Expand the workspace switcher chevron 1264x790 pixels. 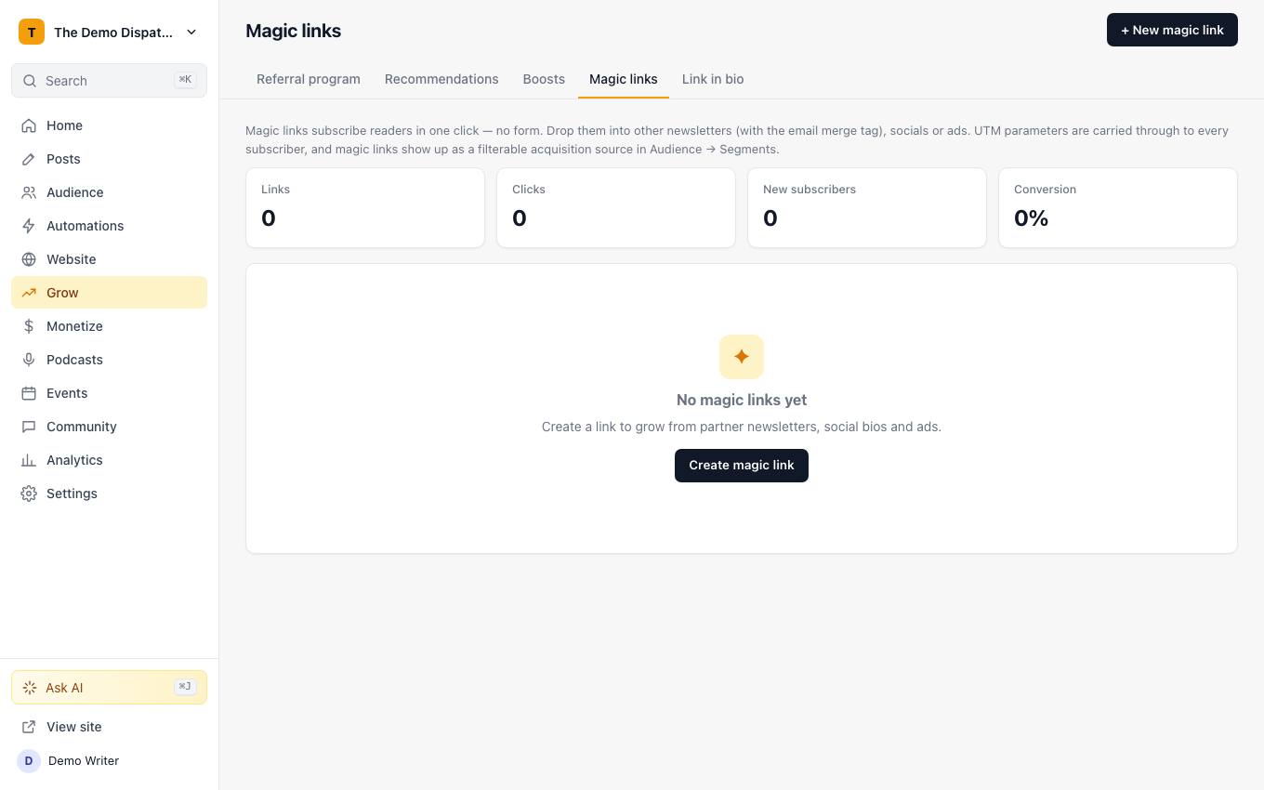click(191, 32)
